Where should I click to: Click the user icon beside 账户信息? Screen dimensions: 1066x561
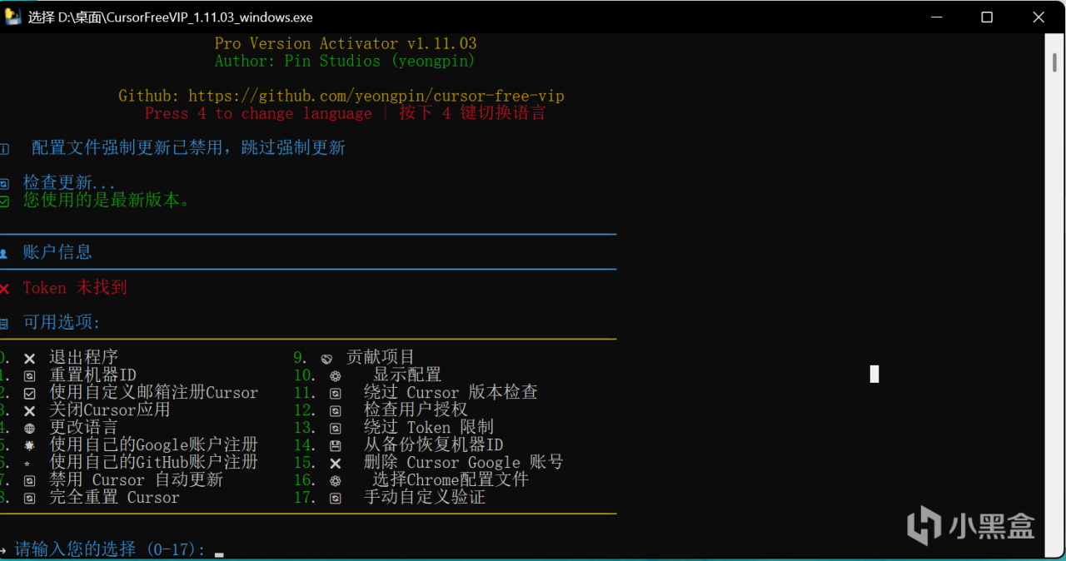(4, 254)
